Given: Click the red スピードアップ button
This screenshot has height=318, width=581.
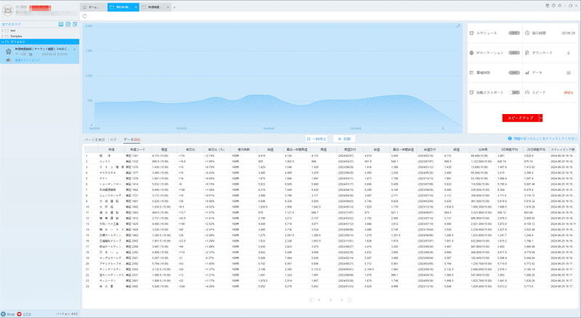Looking at the screenshot, I should point(520,118).
